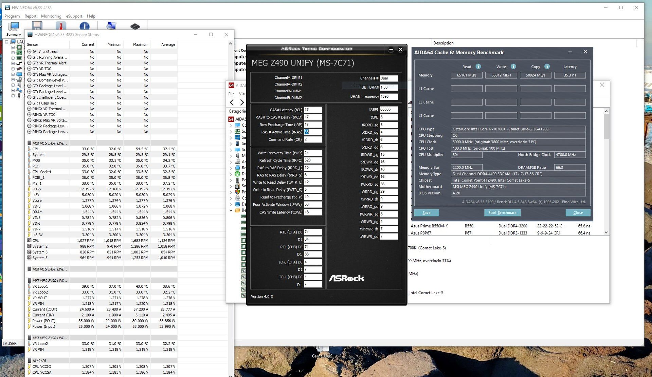Open the Report menu
Viewport: 652px width, 377px height.
coord(30,16)
